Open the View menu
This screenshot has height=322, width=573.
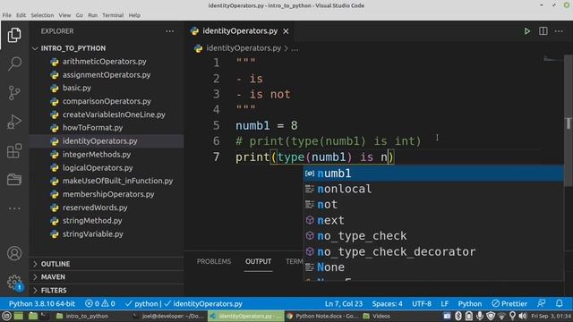tap(64, 15)
